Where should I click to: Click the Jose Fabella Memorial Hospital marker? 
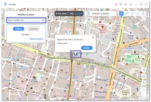(x=102, y=27)
